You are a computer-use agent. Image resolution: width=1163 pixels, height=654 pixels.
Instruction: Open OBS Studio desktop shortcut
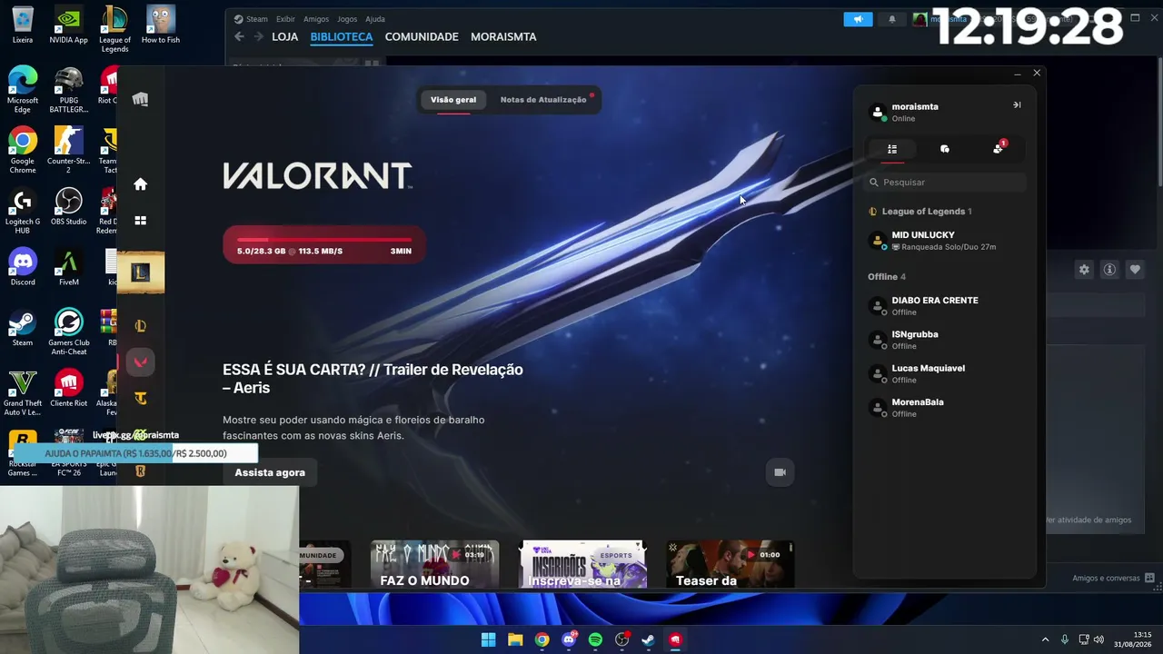68,207
